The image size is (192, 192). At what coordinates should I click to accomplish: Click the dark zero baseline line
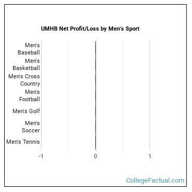coord(95,95)
